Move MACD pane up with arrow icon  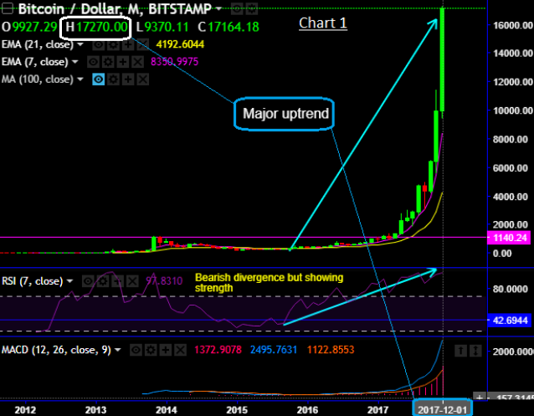(x=461, y=351)
